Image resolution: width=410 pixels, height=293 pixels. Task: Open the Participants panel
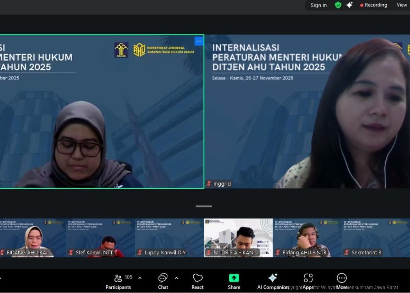tap(118, 281)
